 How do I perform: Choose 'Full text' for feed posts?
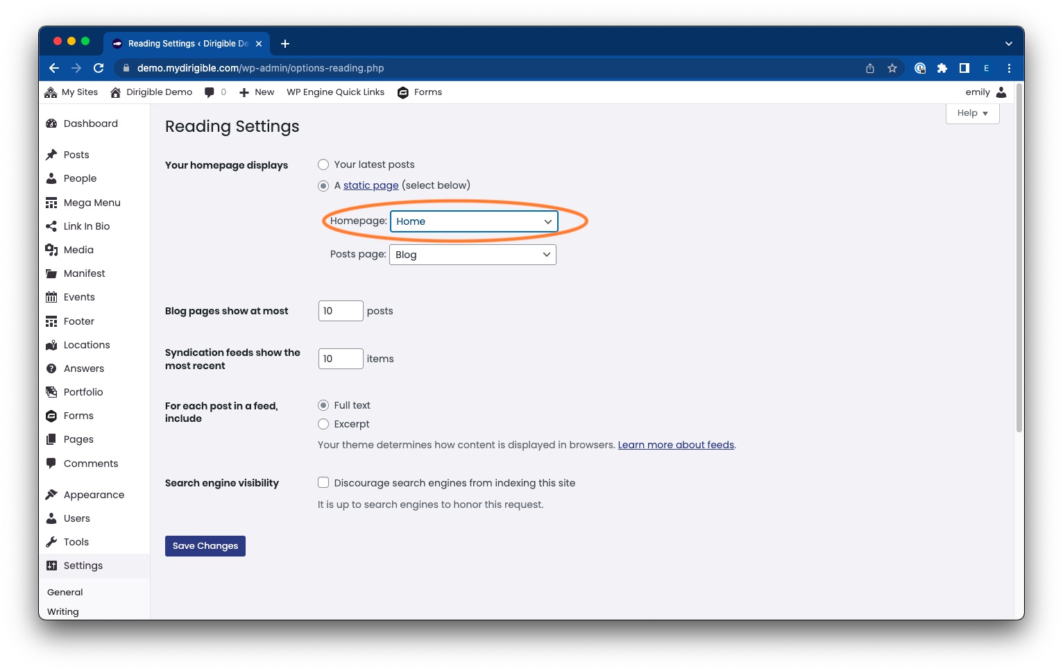click(323, 405)
